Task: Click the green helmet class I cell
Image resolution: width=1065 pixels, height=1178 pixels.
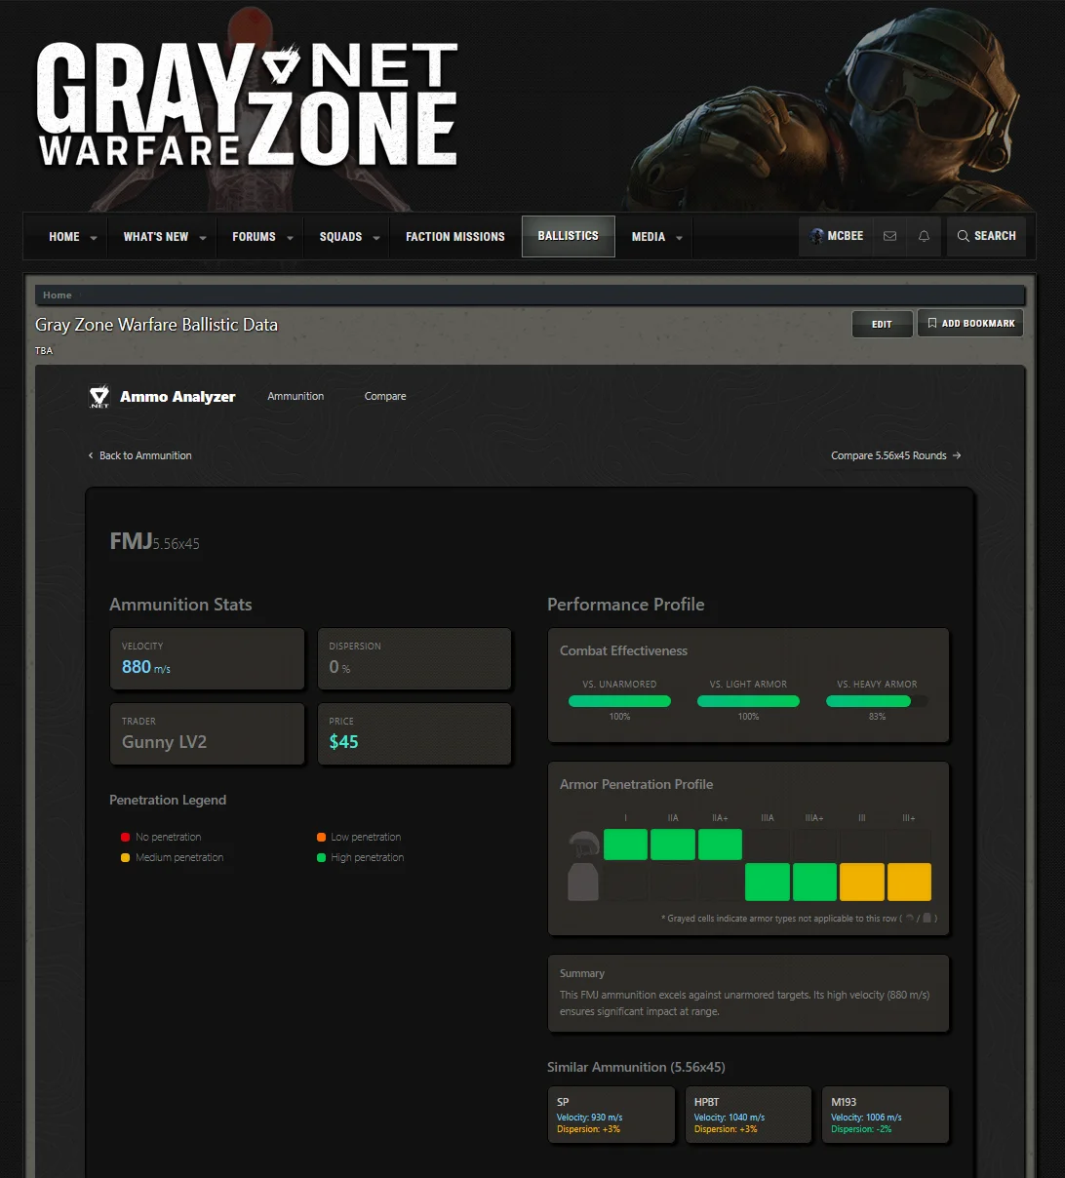Action: (x=625, y=844)
